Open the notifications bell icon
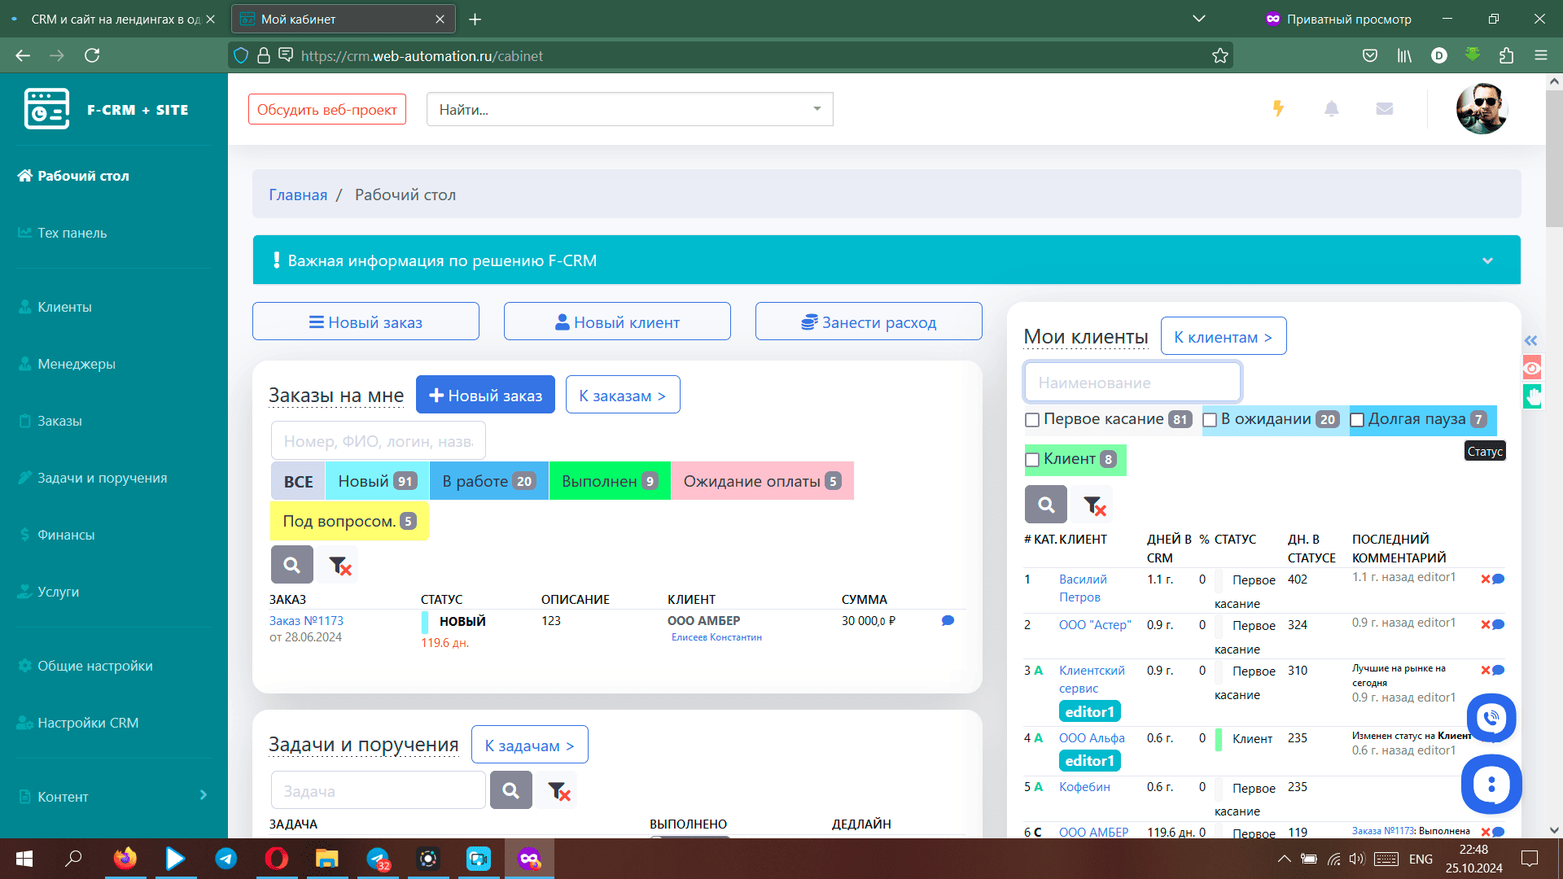The image size is (1563, 879). [x=1332, y=108]
